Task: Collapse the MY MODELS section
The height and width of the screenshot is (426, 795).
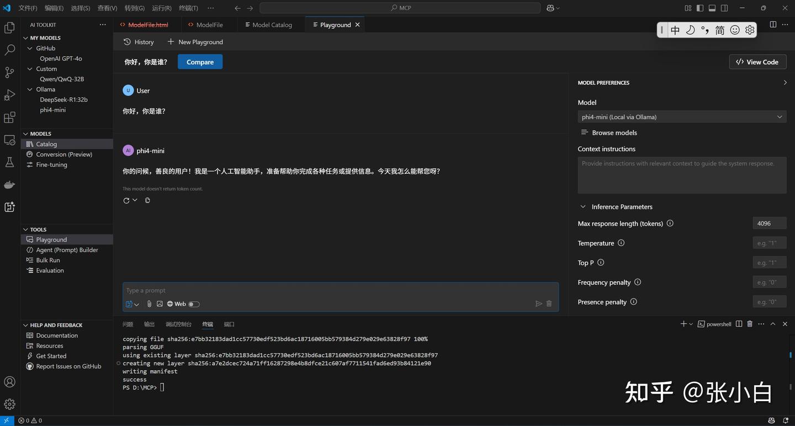Action: click(25, 38)
